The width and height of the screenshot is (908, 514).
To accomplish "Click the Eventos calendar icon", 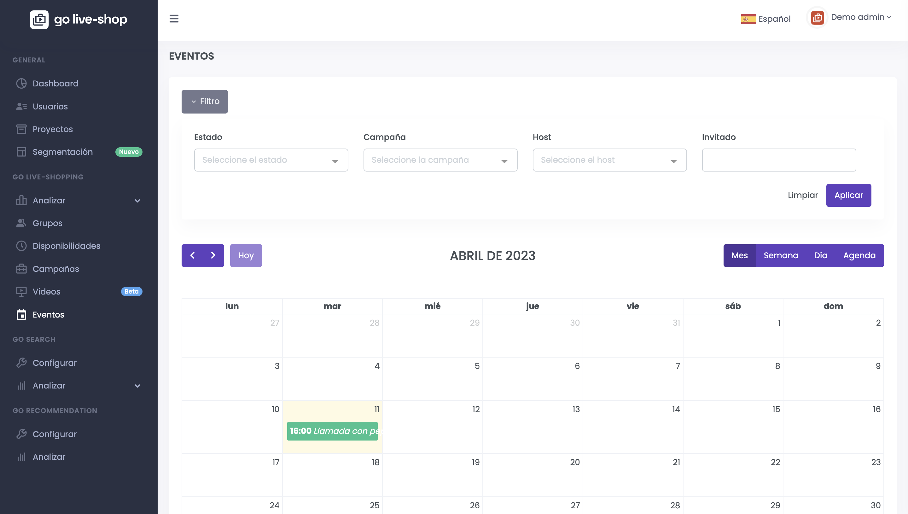I will click(x=21, y=314).
